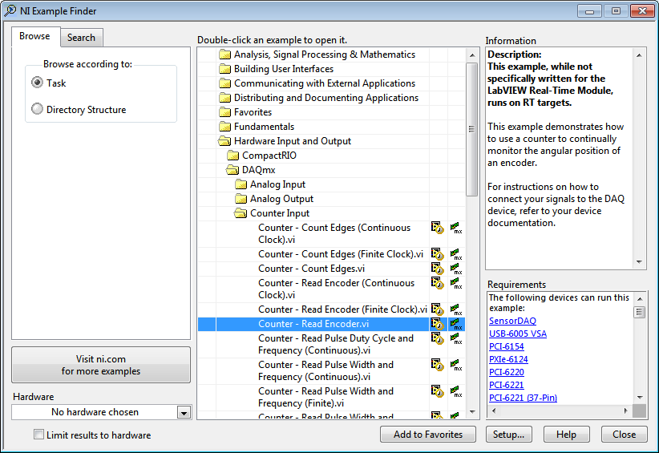Enable Limit results to hardware checkbox
The height and width of the screenshot is (453, 659).
tap(38, 434)
